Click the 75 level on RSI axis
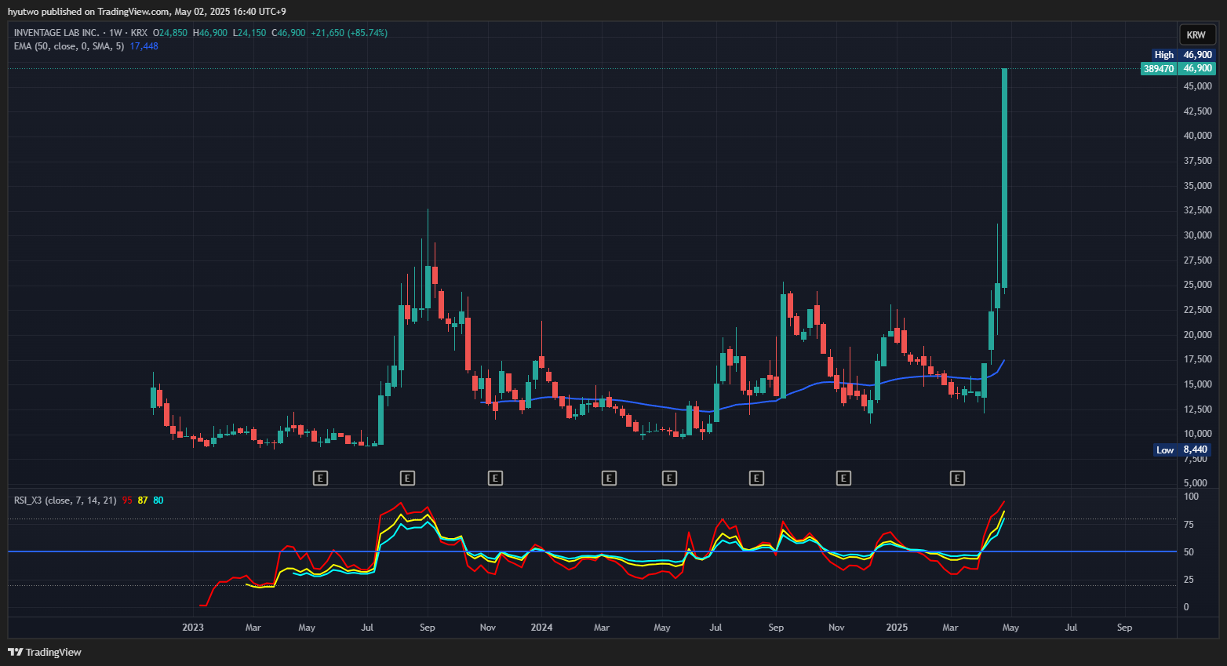The width and height of the screenshot is (1227, 666). click(1189, 525)
